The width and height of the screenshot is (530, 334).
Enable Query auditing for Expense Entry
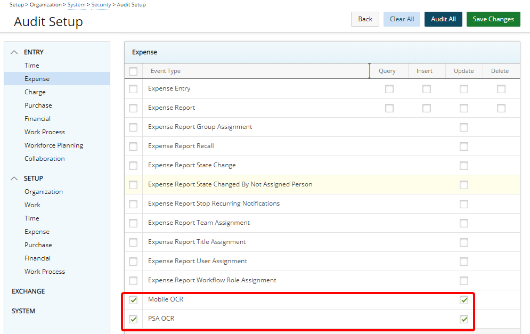(389, 89)
